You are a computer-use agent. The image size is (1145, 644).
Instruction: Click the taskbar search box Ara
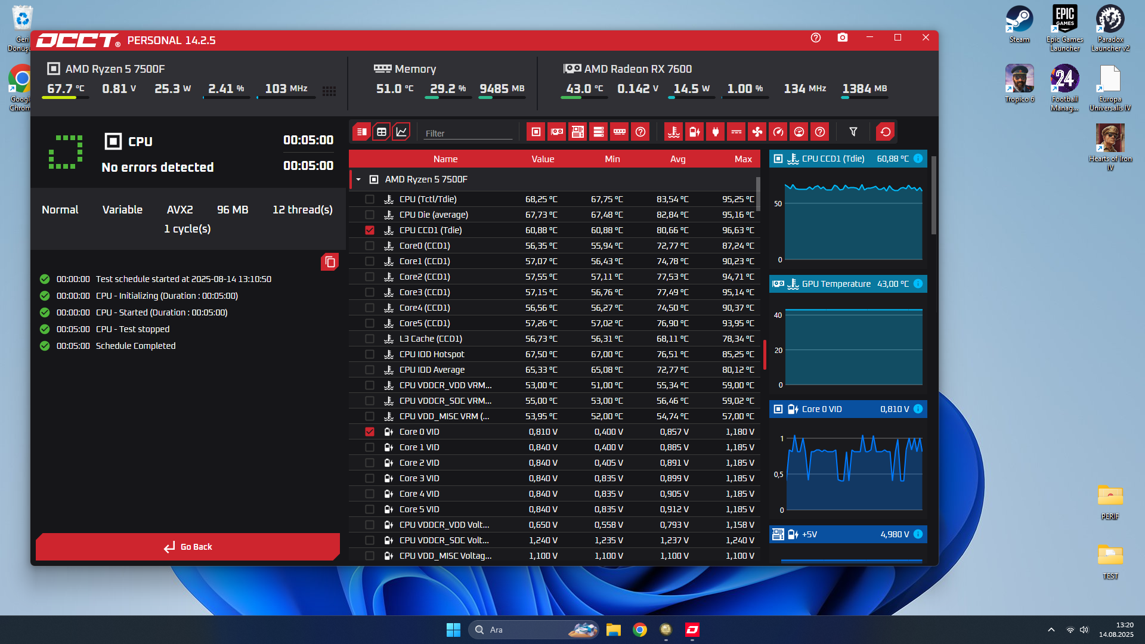534,630
